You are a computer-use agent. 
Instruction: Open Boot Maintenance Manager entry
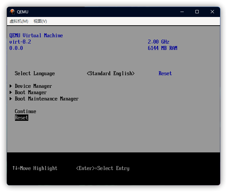pos(47,99)
